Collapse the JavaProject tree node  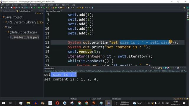coord(1,17)
